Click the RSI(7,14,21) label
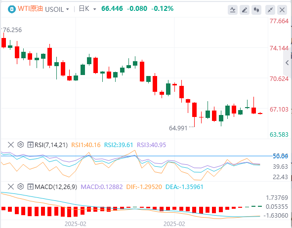Screen dimensions: 292x228 pyautogui.click(x=51, y=145)
